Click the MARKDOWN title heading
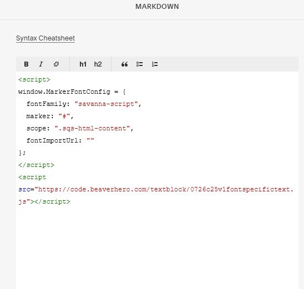The width and height of the screenshot is (304, 289). pyautogui.click(x=157, y=7)
